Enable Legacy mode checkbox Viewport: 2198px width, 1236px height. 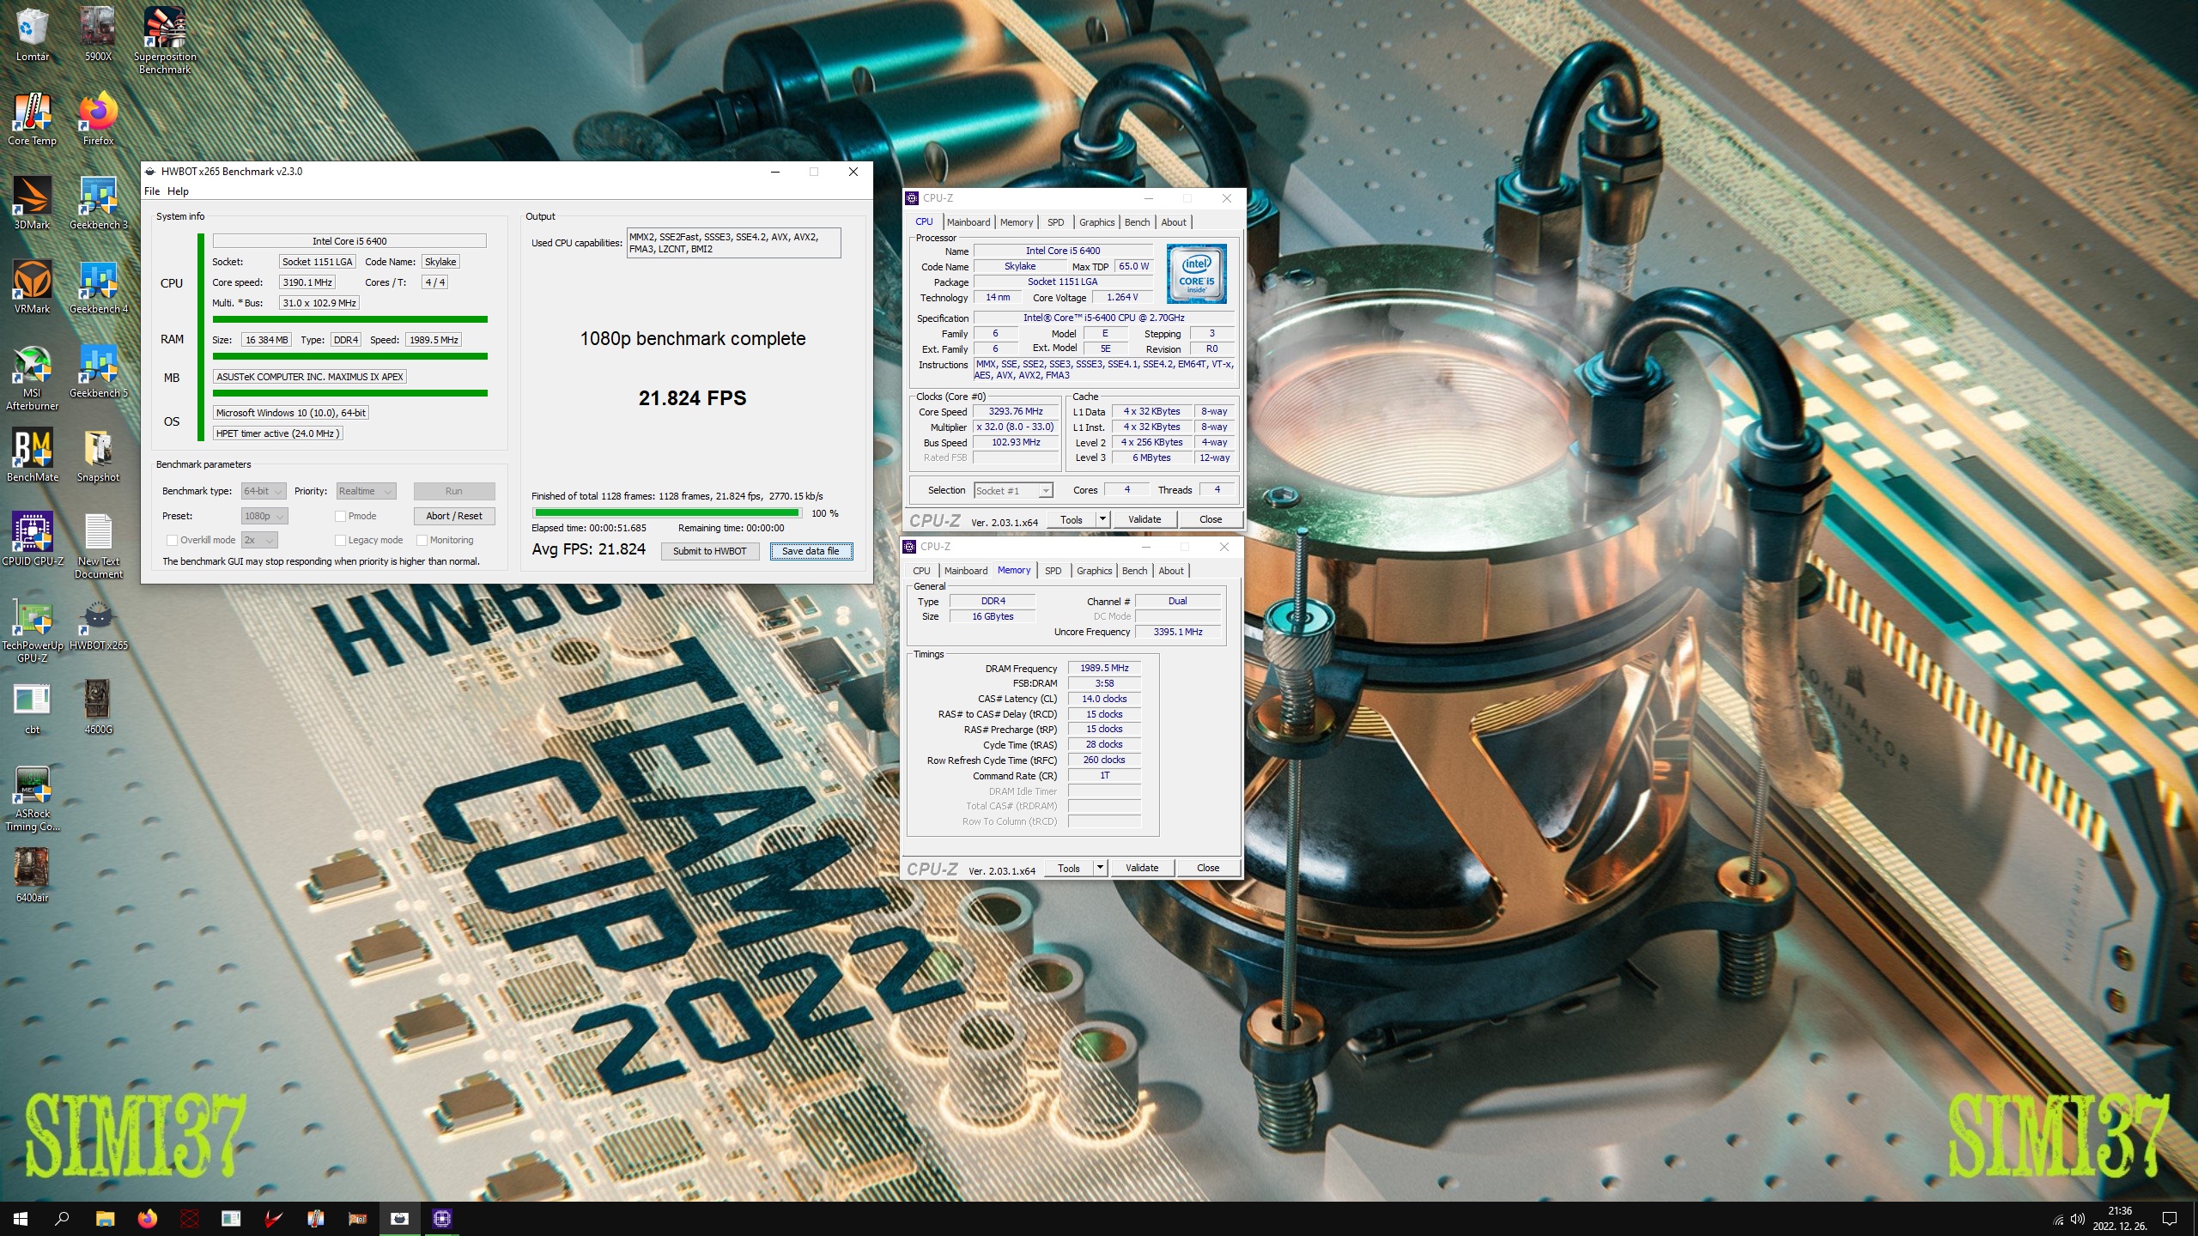click(x=341, y=540)
